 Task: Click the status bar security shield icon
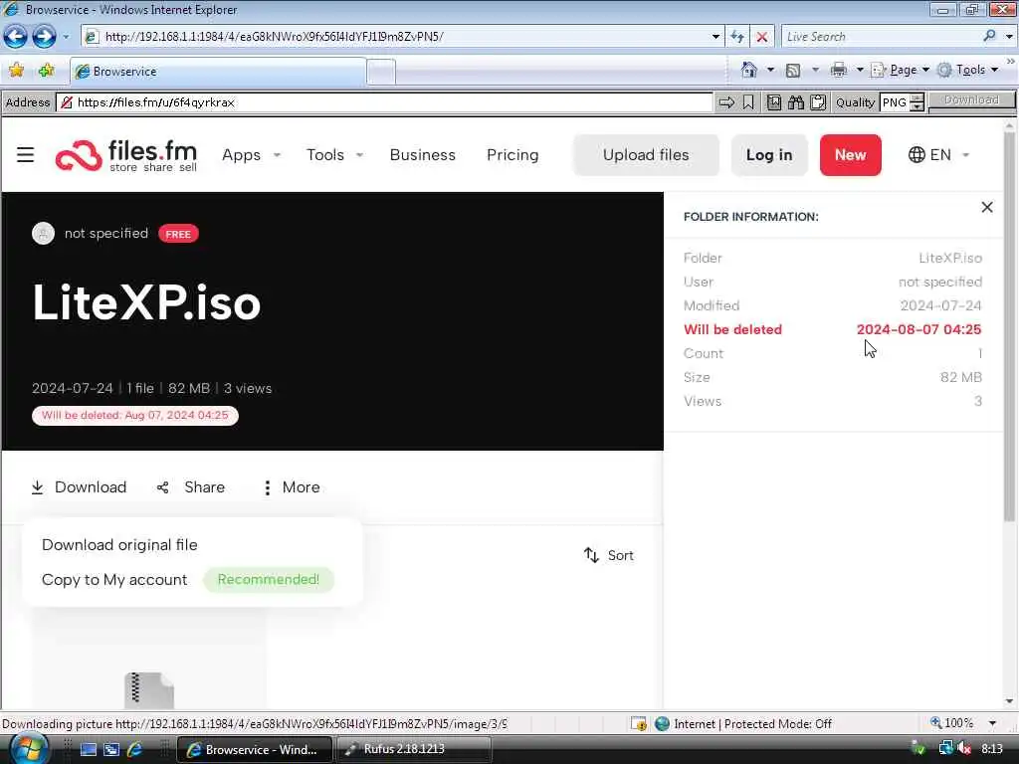point(638,723)
